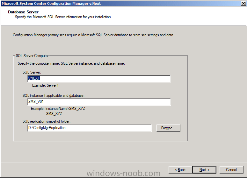Click the "Specify the computer name" instruction text
247x178 pixels.
click(x=71, y=63)
